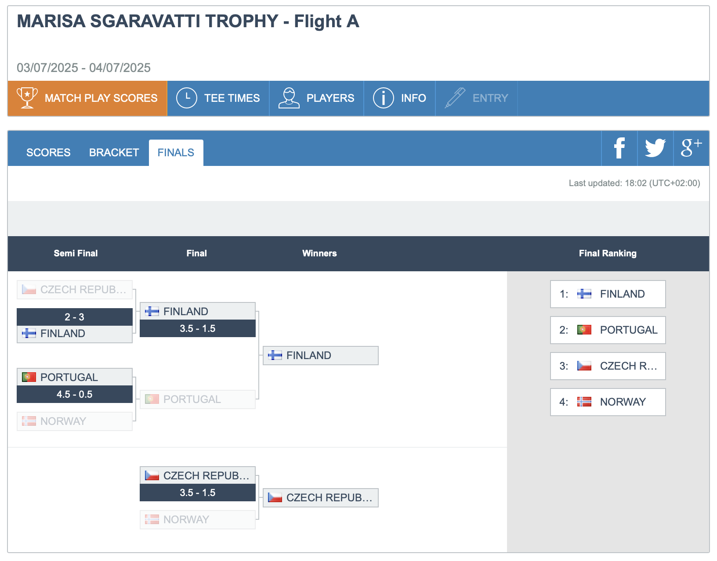Click the person icon for Players
Image resolution: width=717 pixels, height=561 pixels.
[289, 98]
